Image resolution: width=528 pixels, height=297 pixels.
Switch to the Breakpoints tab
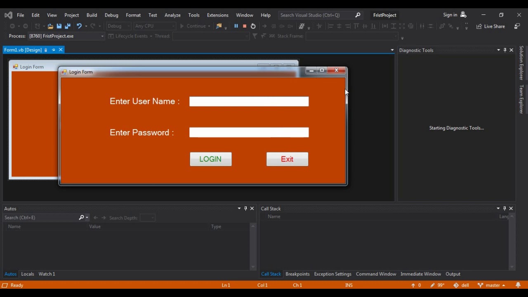[297, 274]
